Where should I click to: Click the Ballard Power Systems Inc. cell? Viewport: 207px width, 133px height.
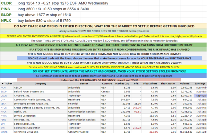pyautogui.click(x=40, y=91)
